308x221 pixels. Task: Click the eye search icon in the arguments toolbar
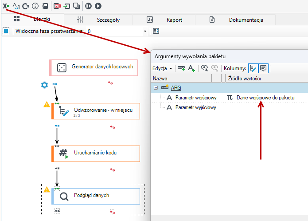[x=204, y=68]
